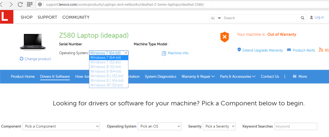
Task: Click the RSS feed icon
Action: [x=321, y=50]
